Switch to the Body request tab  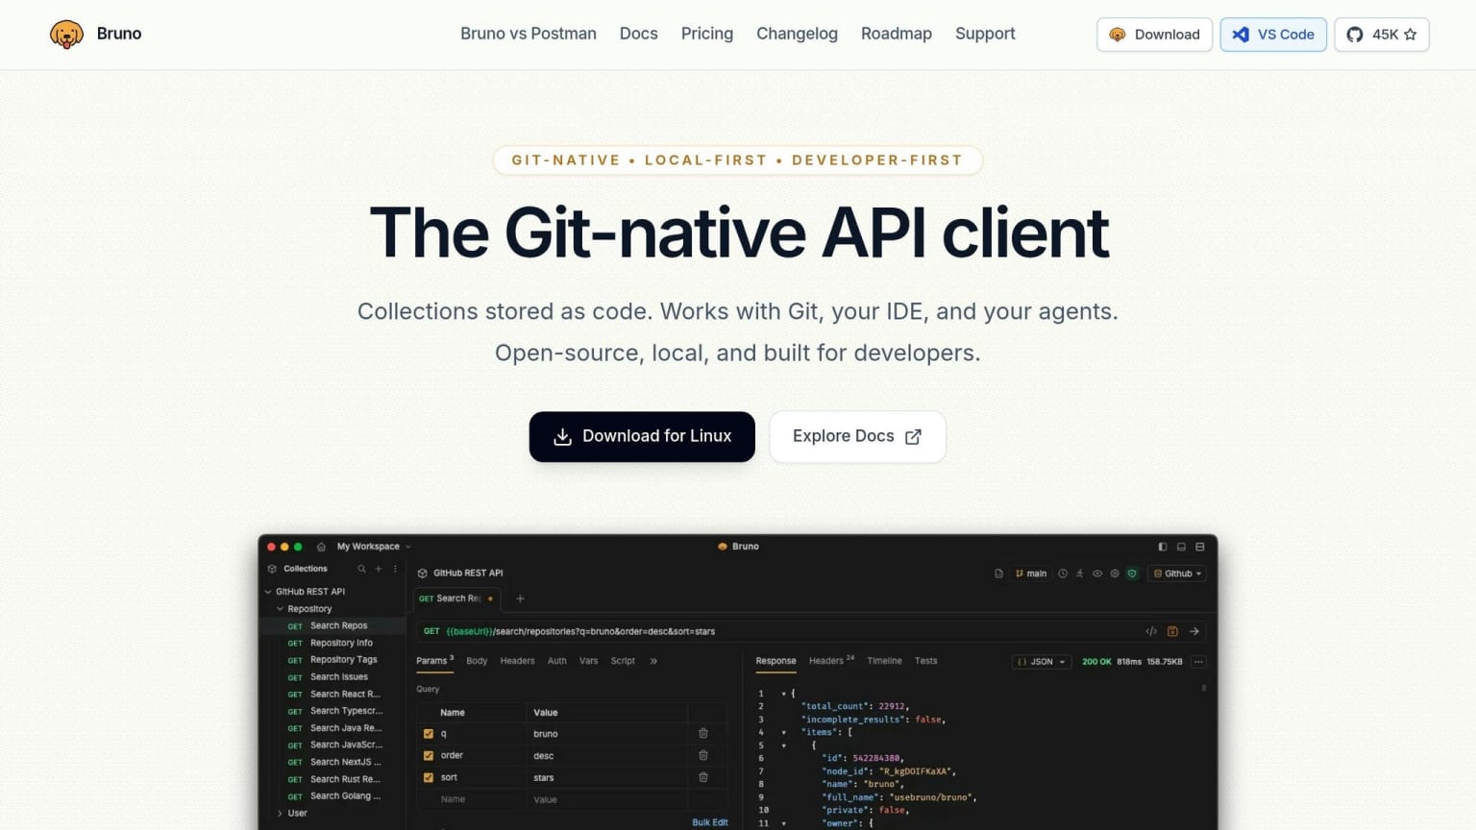point(477,661)
